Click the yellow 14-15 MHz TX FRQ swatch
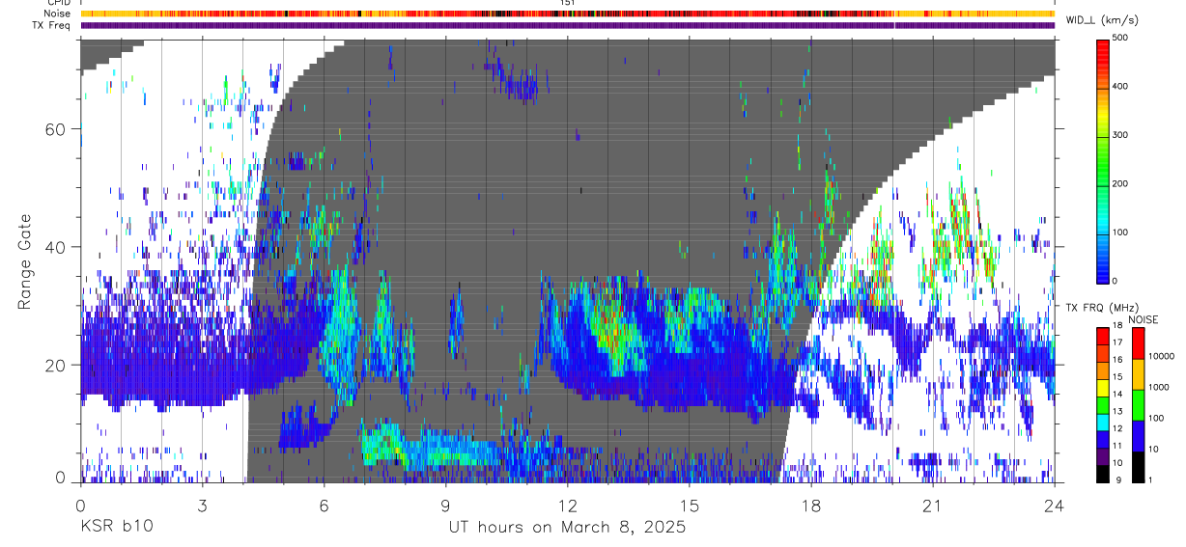1186x547 pixels. [x=1103, y=388]
